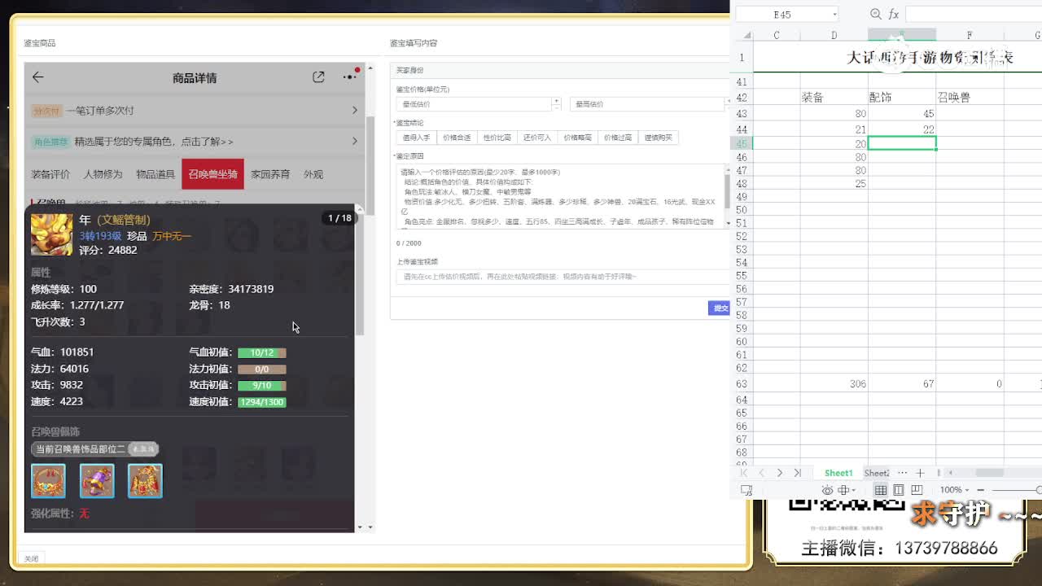Viewport: 1042px width, 586px height.
Task: Click the fx insert function icon
Action: (x=893, y=14)
